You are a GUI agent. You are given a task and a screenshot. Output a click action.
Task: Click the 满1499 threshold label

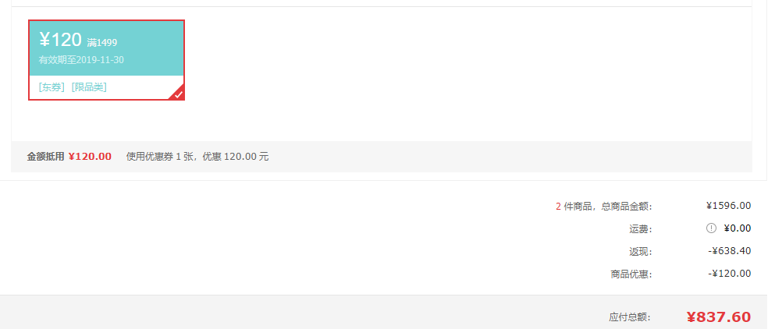pyautogui.click(x=102, y=43)
